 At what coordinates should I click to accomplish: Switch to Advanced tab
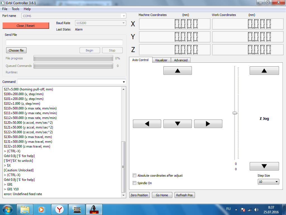pos(181,60)
